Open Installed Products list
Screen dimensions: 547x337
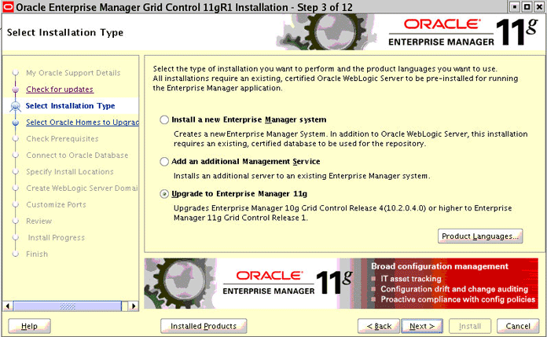204,326
